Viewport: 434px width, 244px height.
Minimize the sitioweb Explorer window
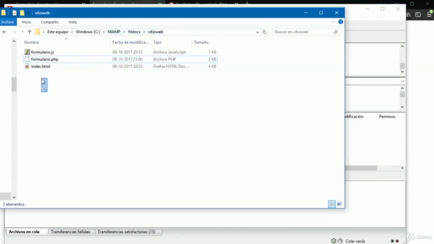click(x=306, y=13)
